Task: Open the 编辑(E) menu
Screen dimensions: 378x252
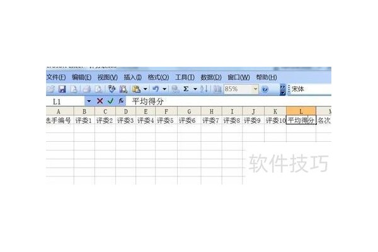Action: click(81, 77)
